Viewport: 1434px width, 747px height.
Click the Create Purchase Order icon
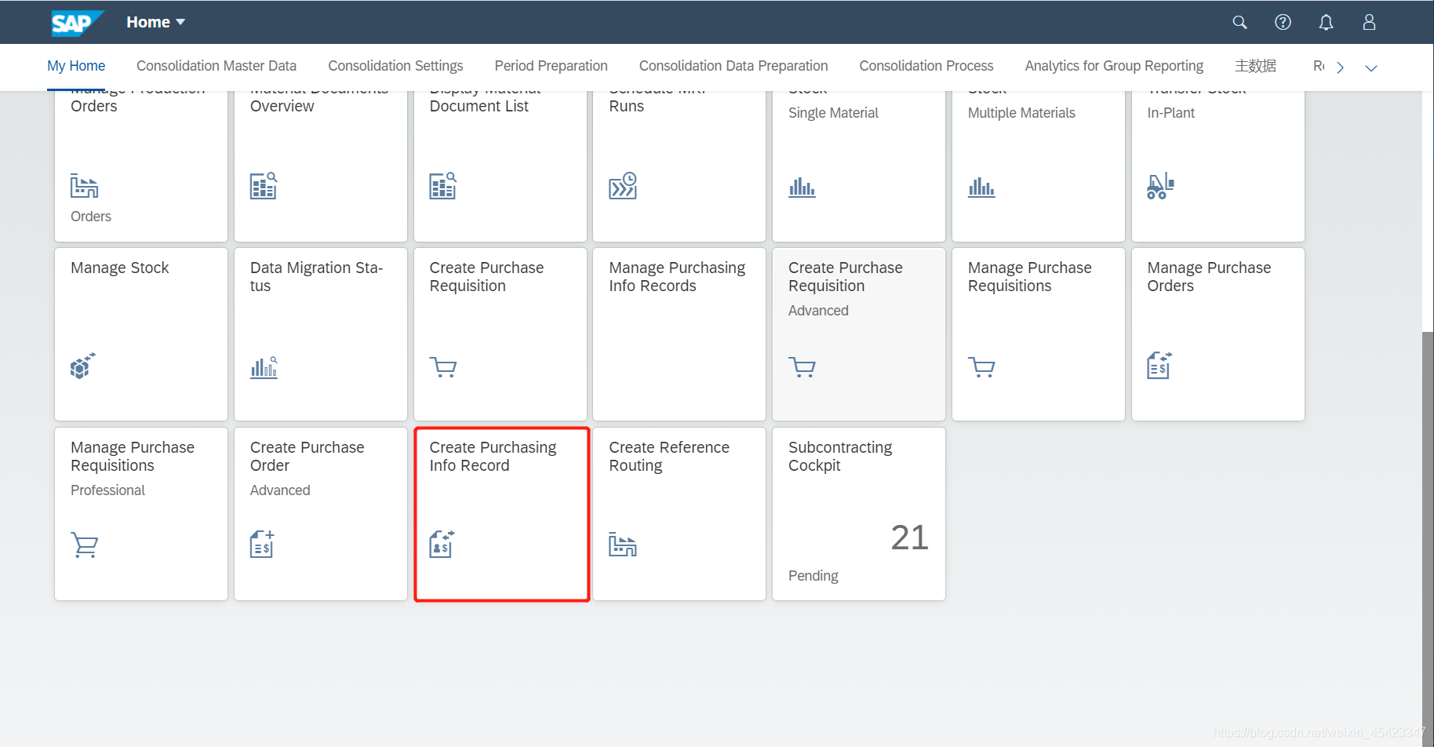click(x=262, y=544)
